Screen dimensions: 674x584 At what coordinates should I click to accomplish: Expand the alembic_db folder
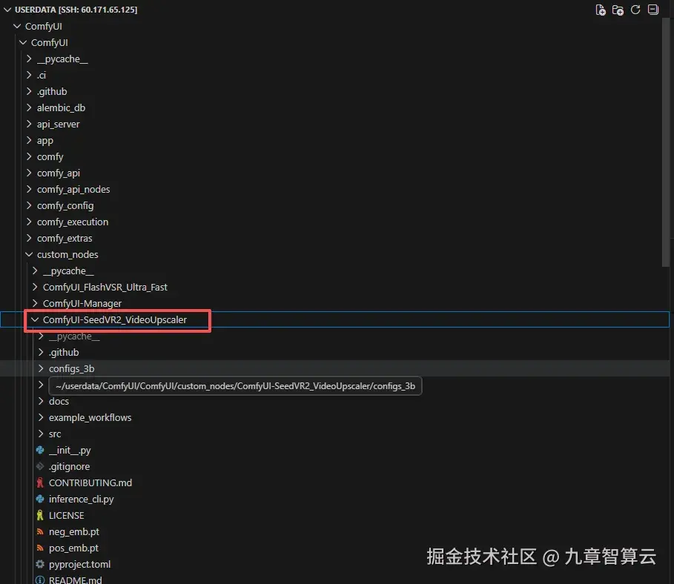coord(29,107)
